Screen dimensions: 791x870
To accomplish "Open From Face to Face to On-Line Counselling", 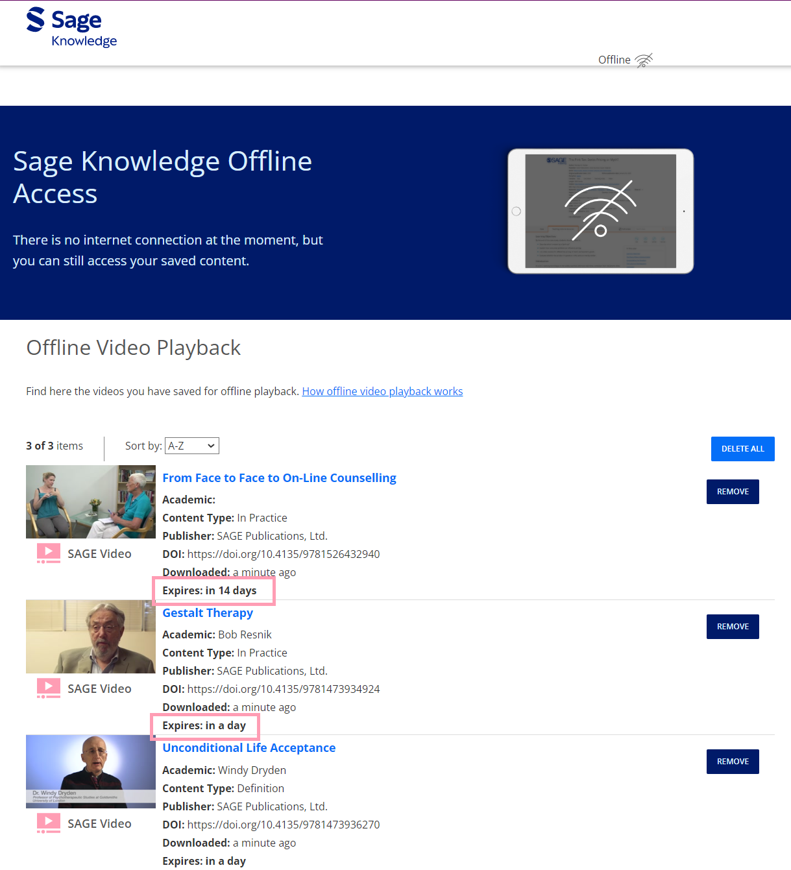I will (x=279, y=478).
